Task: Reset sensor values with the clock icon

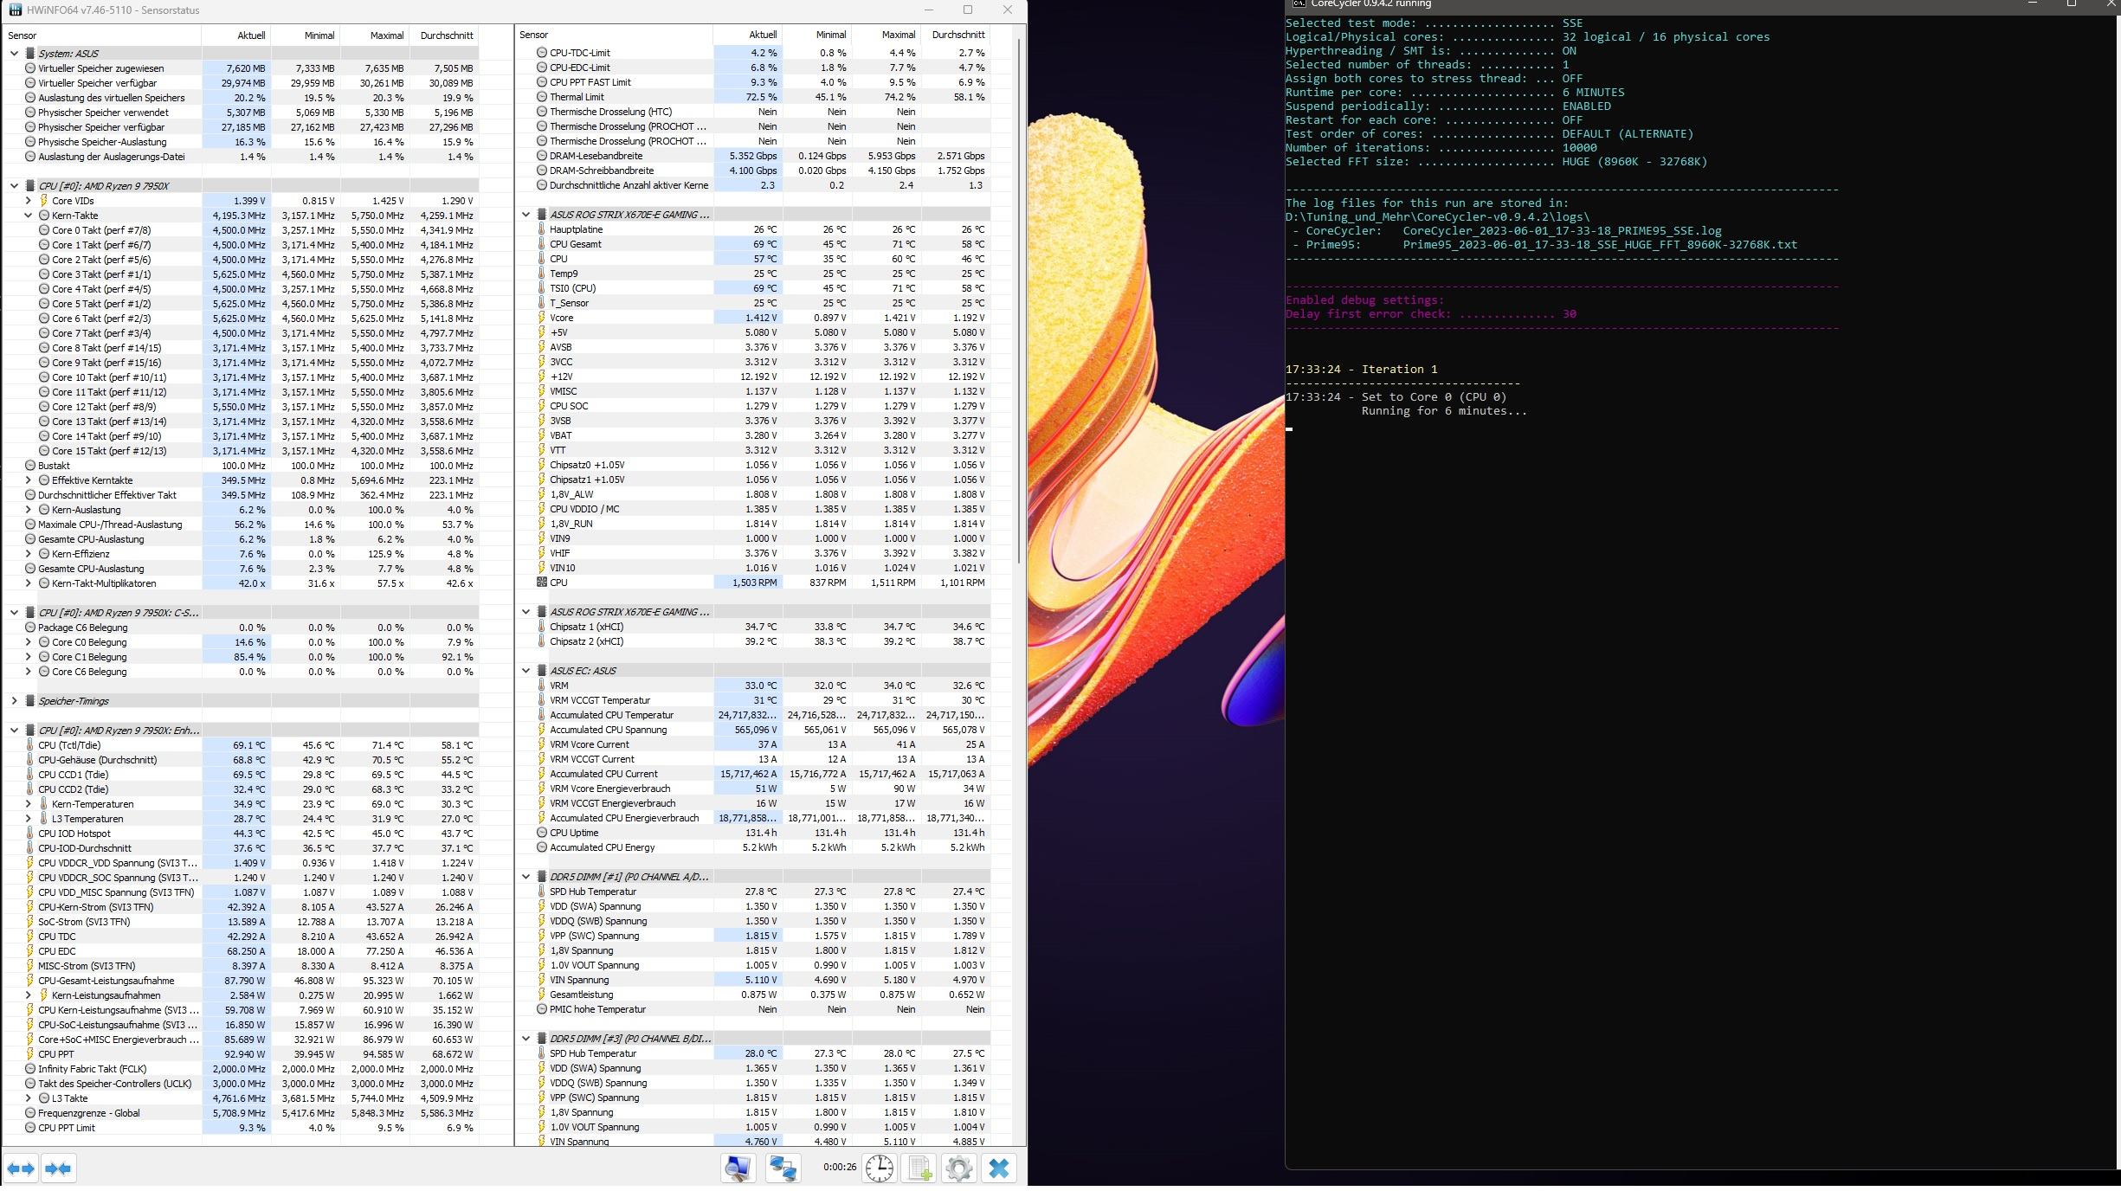Action: [880, 1168]
